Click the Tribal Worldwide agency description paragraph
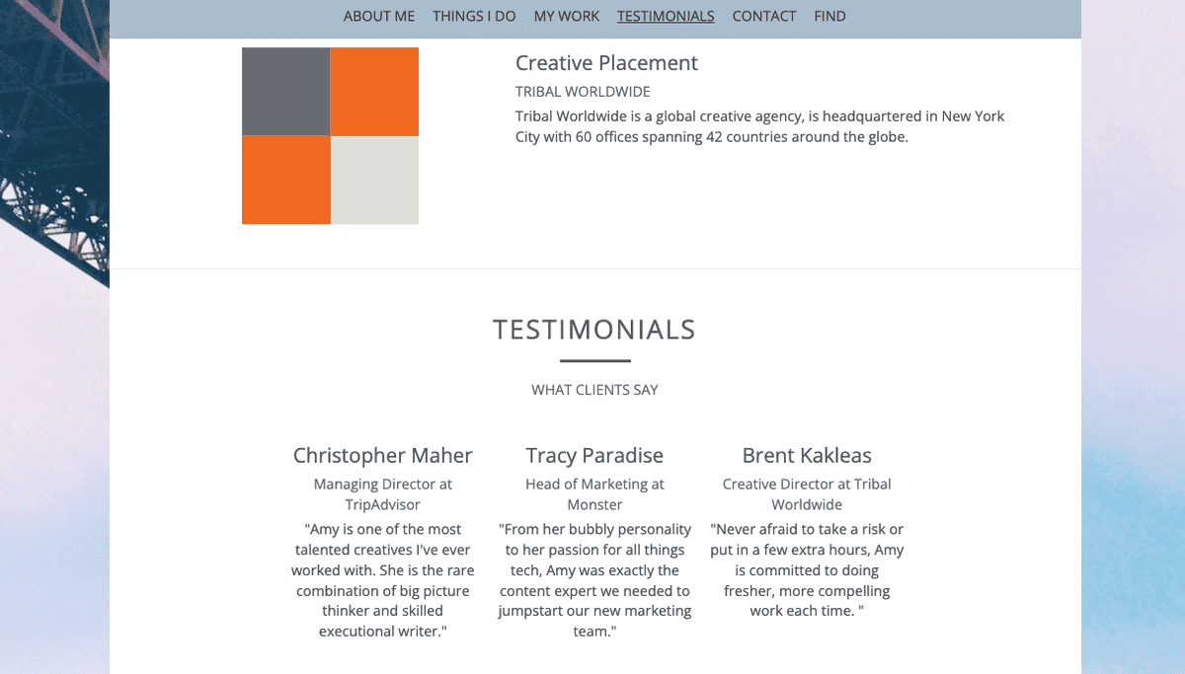 [x=759, y=125]
